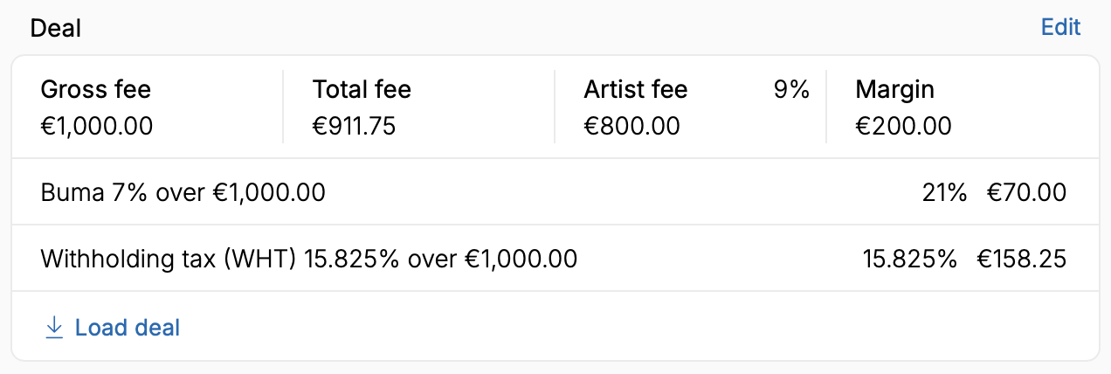The width and height of the screenshot is (1111, 374).
Task: Click the Load deal link
Action: pos(112,328)
